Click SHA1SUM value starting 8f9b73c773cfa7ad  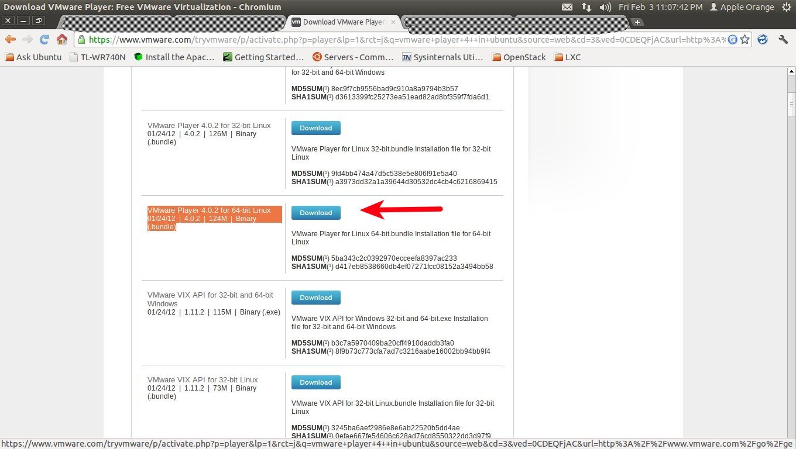click(413, 351)
